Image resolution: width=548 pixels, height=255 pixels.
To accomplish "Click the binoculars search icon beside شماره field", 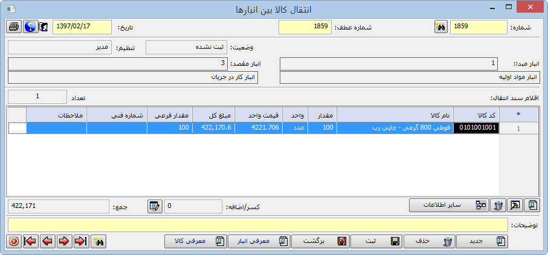I will click(440, 27).
